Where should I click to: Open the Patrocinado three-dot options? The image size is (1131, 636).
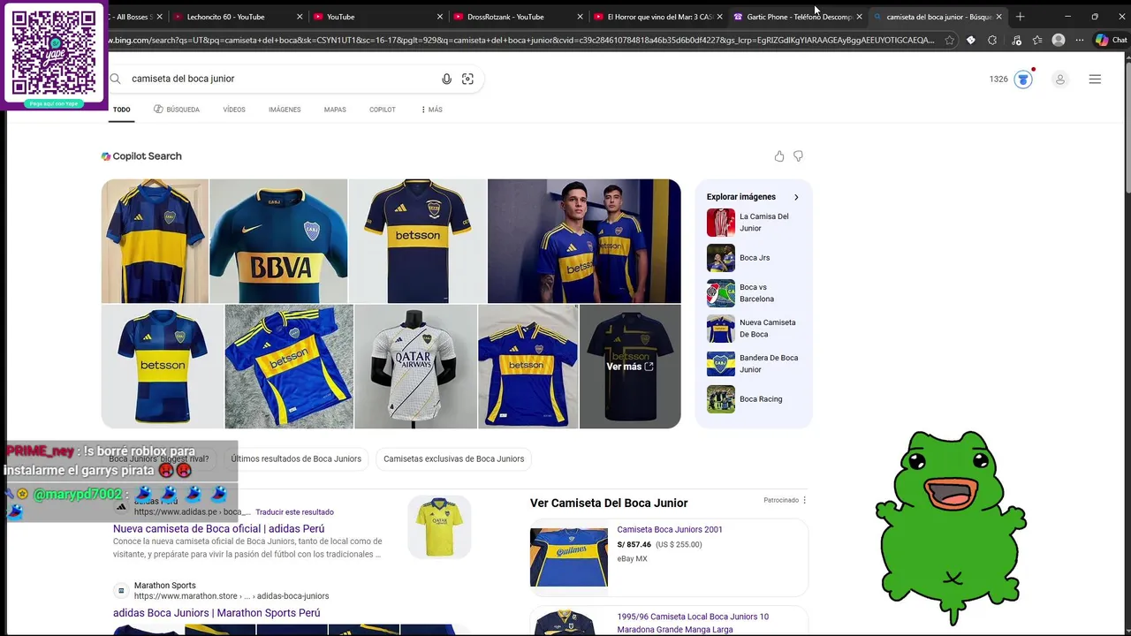(804, 500)
